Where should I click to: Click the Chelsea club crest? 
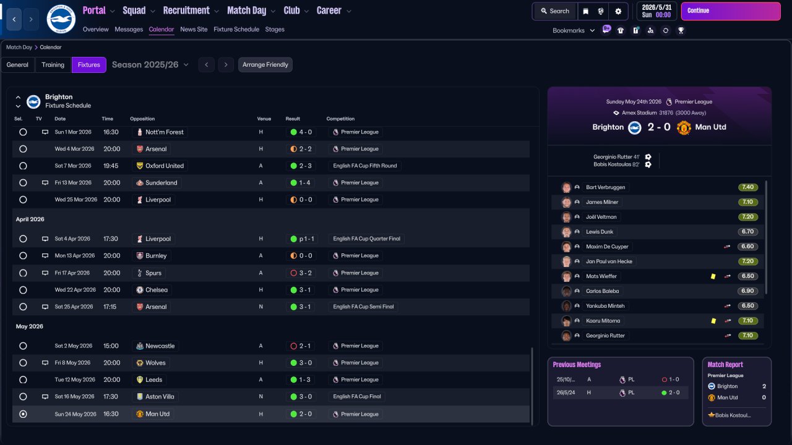(x=140, y=290)
